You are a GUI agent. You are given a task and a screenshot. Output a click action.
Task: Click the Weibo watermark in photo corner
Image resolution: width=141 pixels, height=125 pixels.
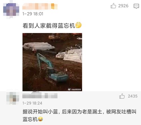point(74,89)
